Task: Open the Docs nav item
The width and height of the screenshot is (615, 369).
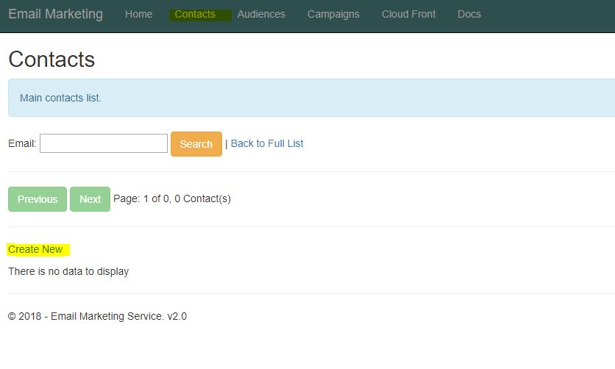Action: click(x=469, y=14)
